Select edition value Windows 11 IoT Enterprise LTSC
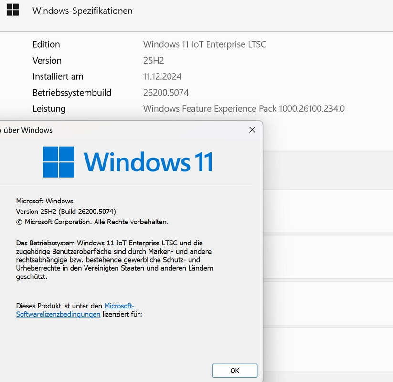This screenshot has width=393, height=382. (204, 44)
